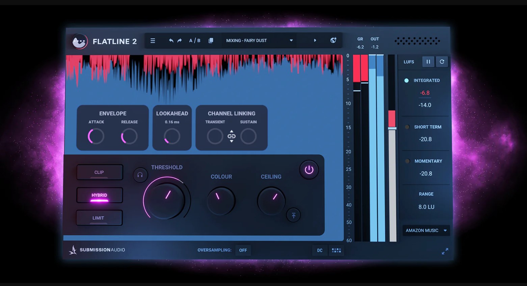The width and height of the screenshot is (527, 286).
Task: Click the Release knob
Action: [x=129, y=136]
